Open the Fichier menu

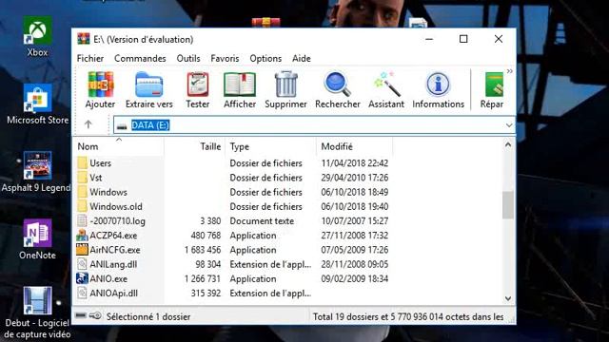tap(90, 59)
